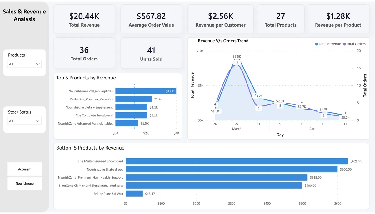Select The Complete Snowboard bar
This screenshot has width=375, height=214.
(x=131, y=115)
